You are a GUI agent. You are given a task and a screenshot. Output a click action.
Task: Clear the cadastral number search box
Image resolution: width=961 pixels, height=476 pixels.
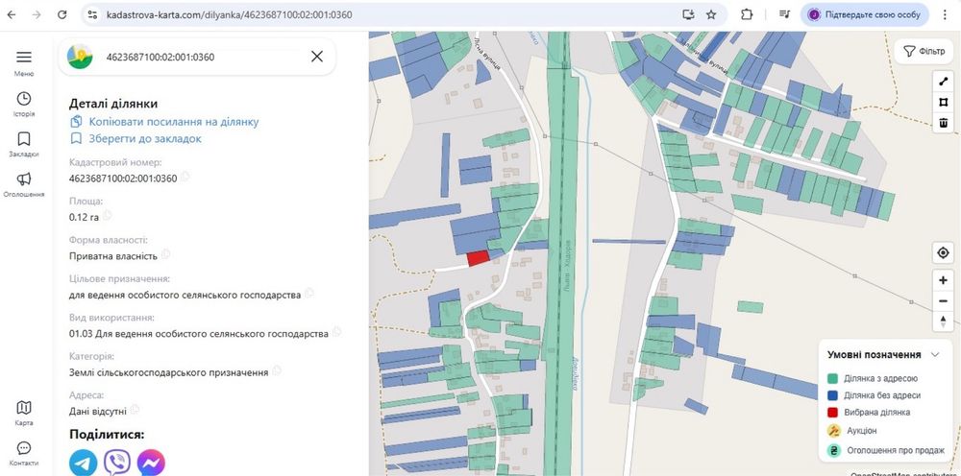[x=317, y=57]
